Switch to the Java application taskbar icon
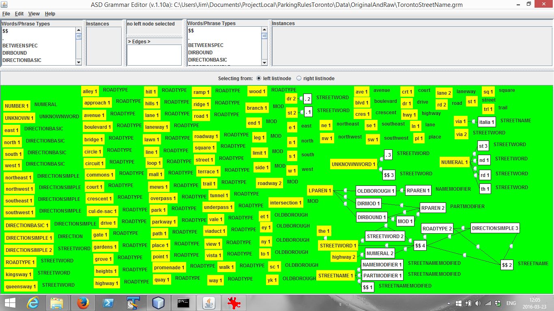 [x=208, y=303]
